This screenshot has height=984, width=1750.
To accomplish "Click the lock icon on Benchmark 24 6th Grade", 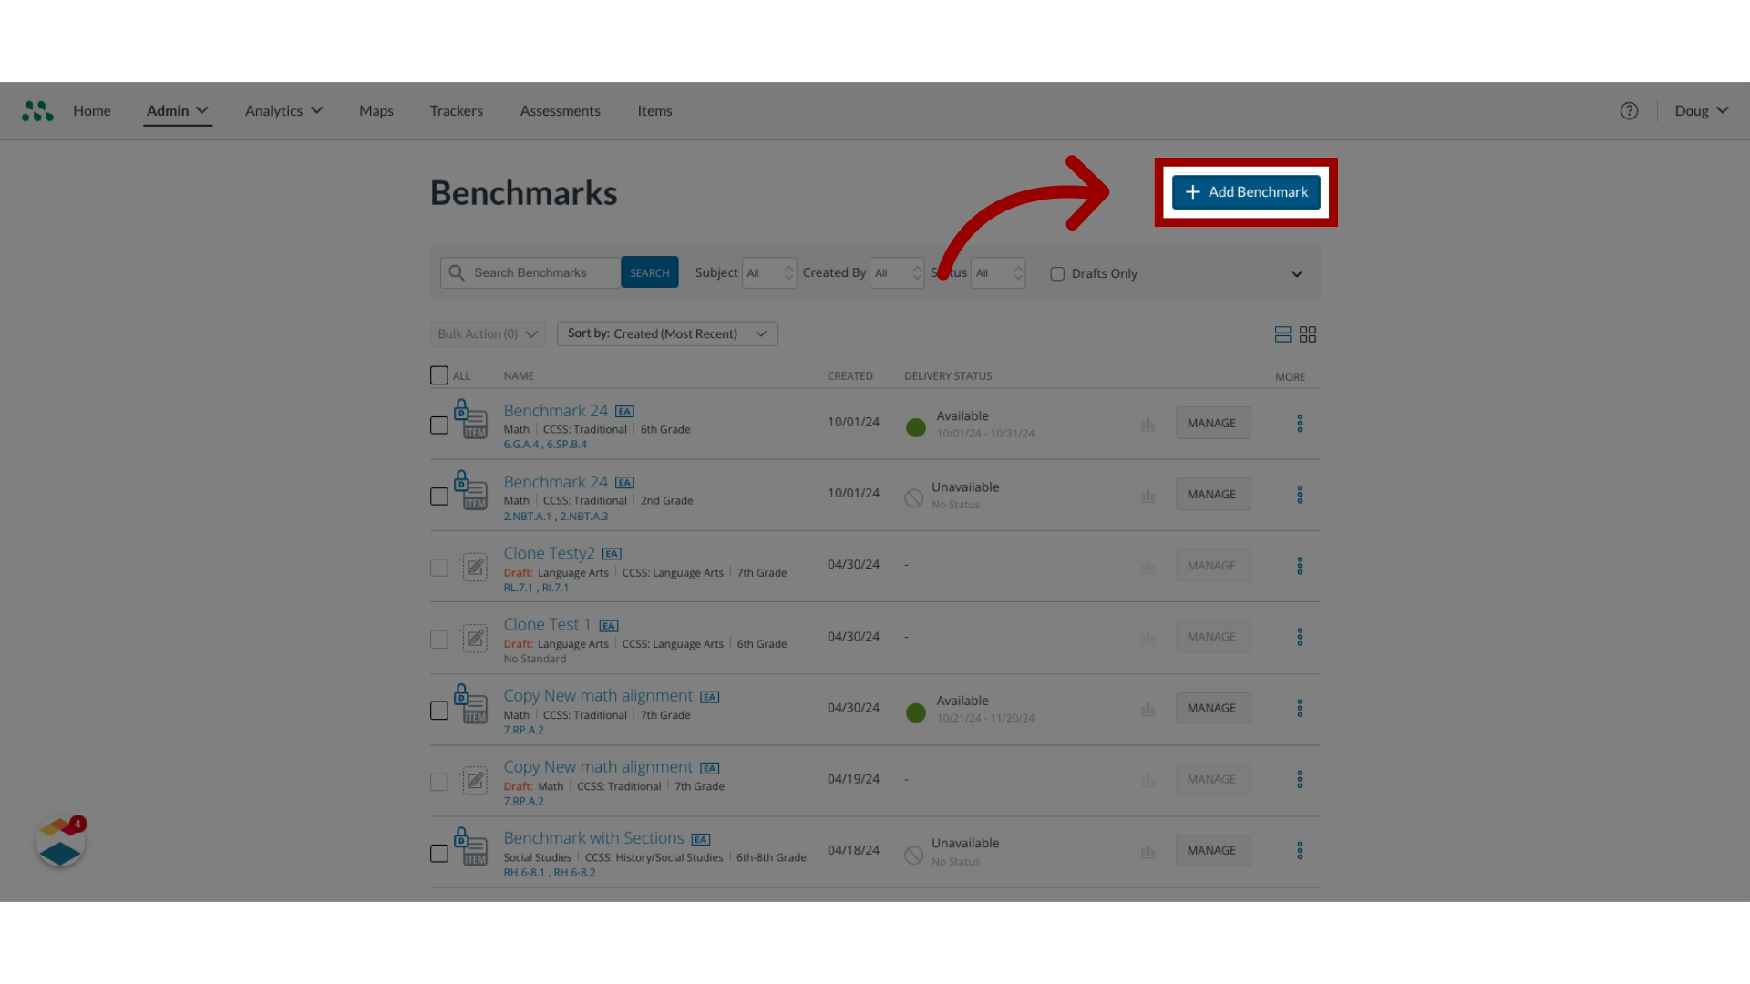I will 463,412.
